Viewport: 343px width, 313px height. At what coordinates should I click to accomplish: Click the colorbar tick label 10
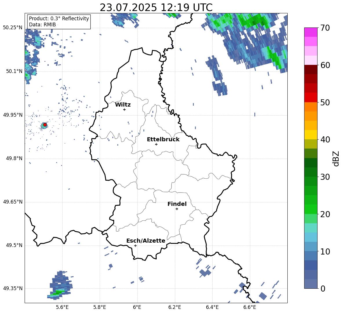[x=325, y=251]
